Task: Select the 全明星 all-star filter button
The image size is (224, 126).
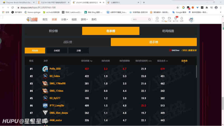Action: [x=57, y=51]
